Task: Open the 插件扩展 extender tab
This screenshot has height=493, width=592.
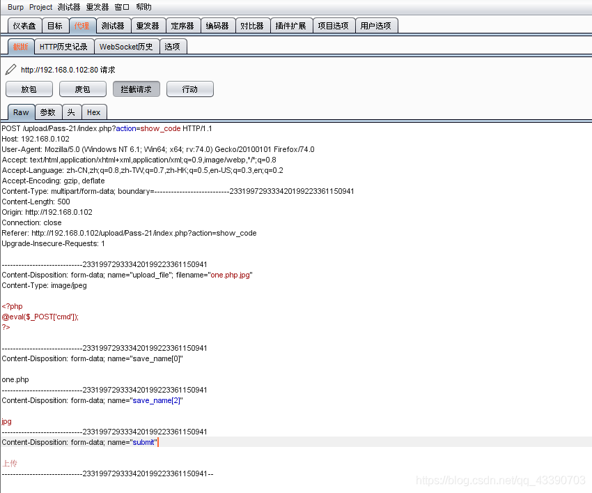Action: [290, 26]
